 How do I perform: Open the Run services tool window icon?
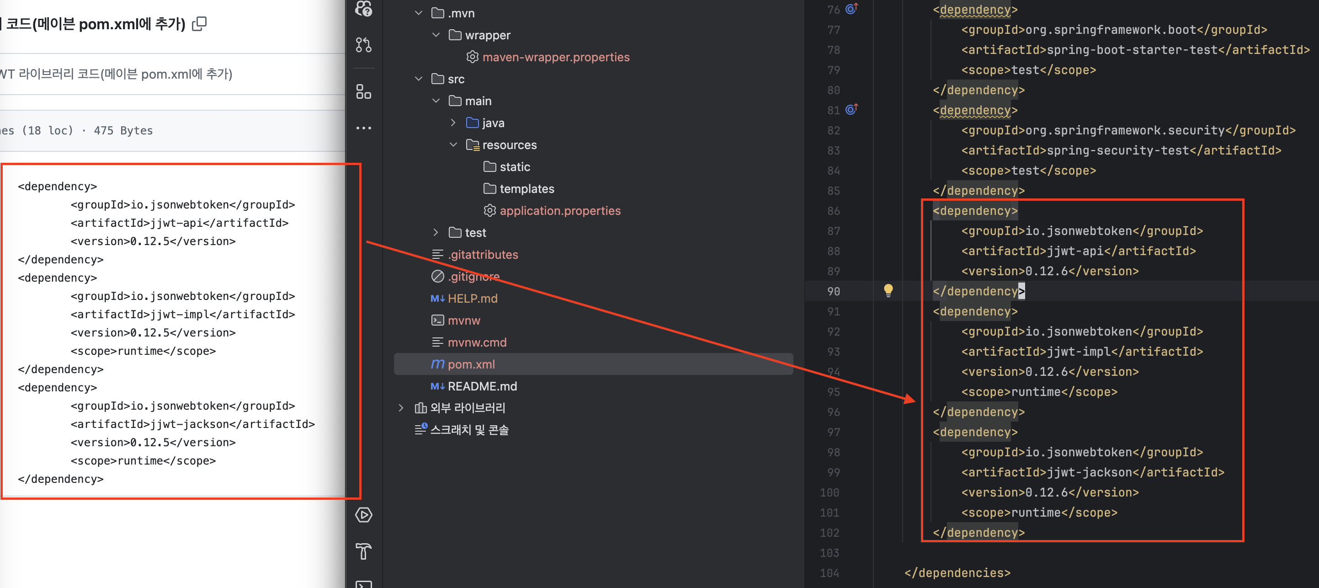pyautogui.click(x=363, y=515)
